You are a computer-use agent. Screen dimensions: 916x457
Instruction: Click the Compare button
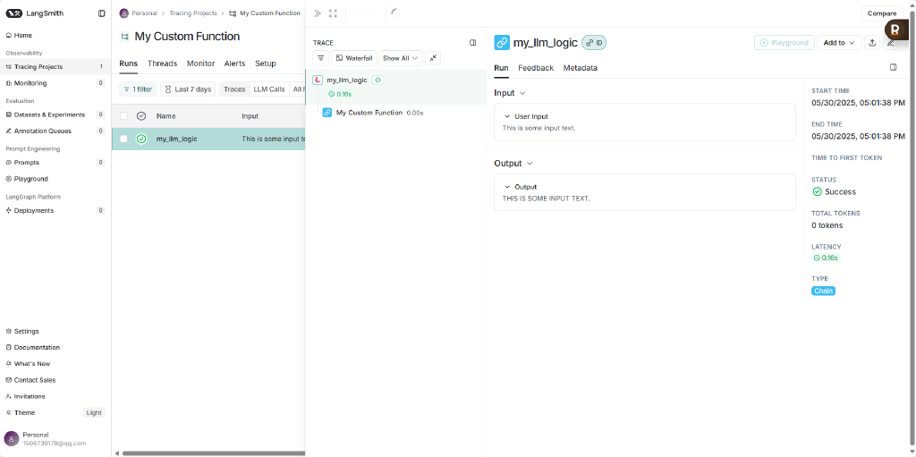click(881, 13)
